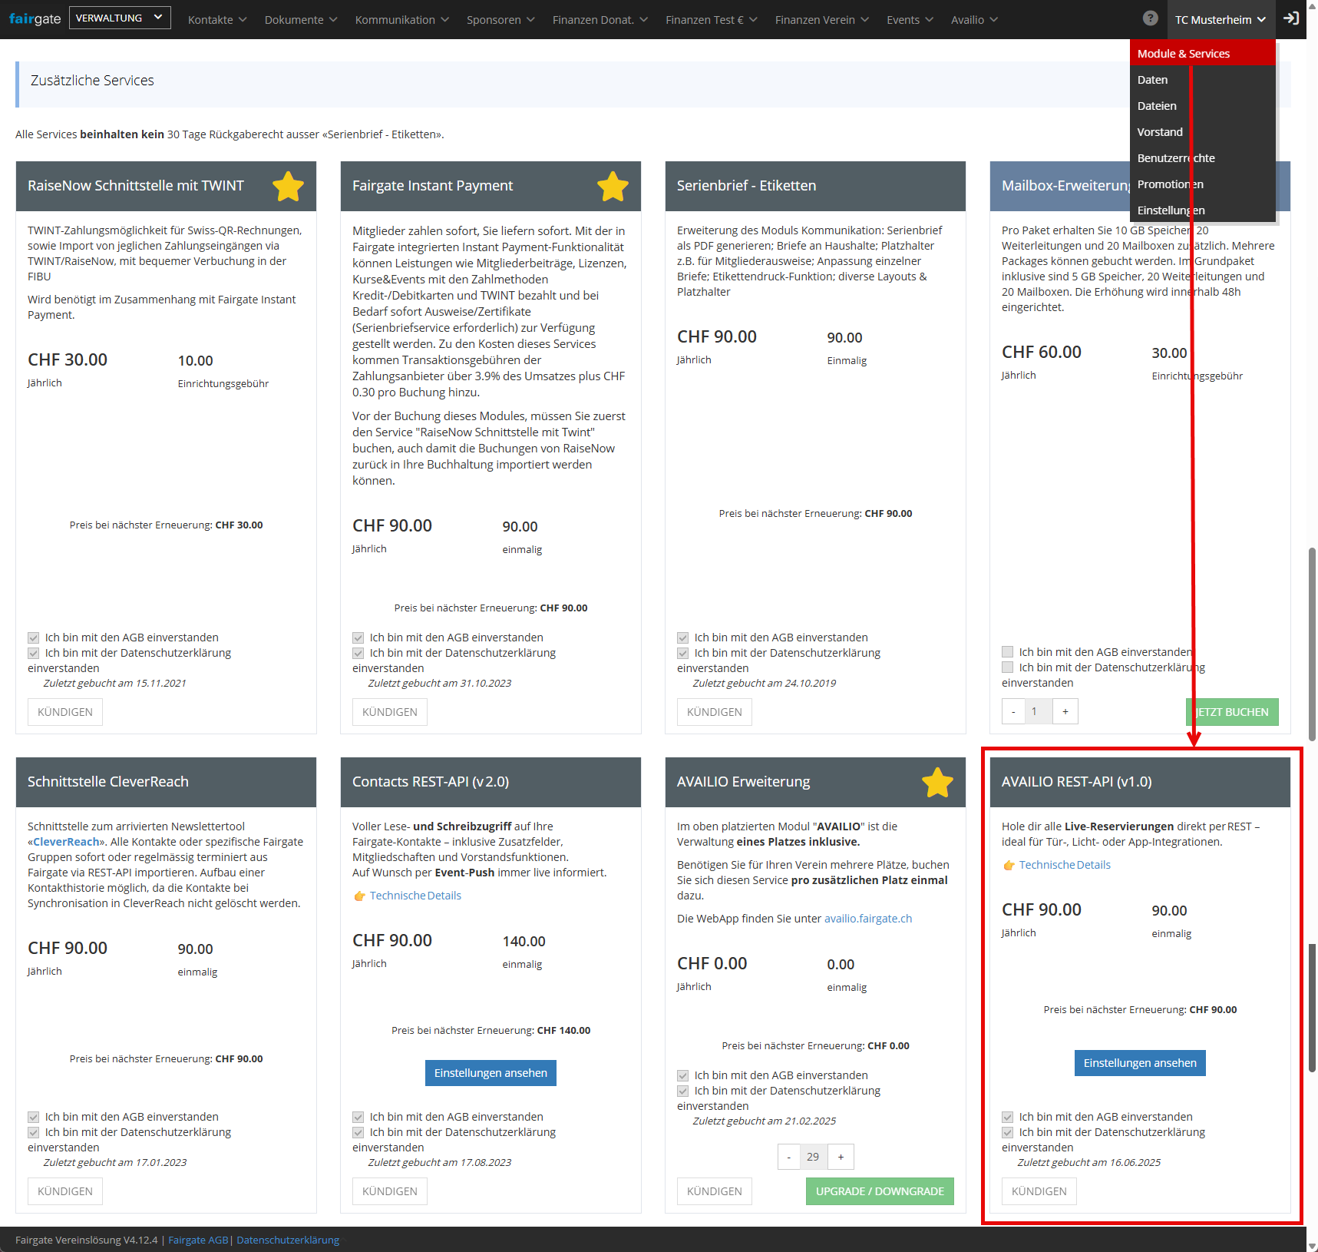
Task: Click UPGRADE / DOWNGRADE button
Action: (x=880, y=1191)
